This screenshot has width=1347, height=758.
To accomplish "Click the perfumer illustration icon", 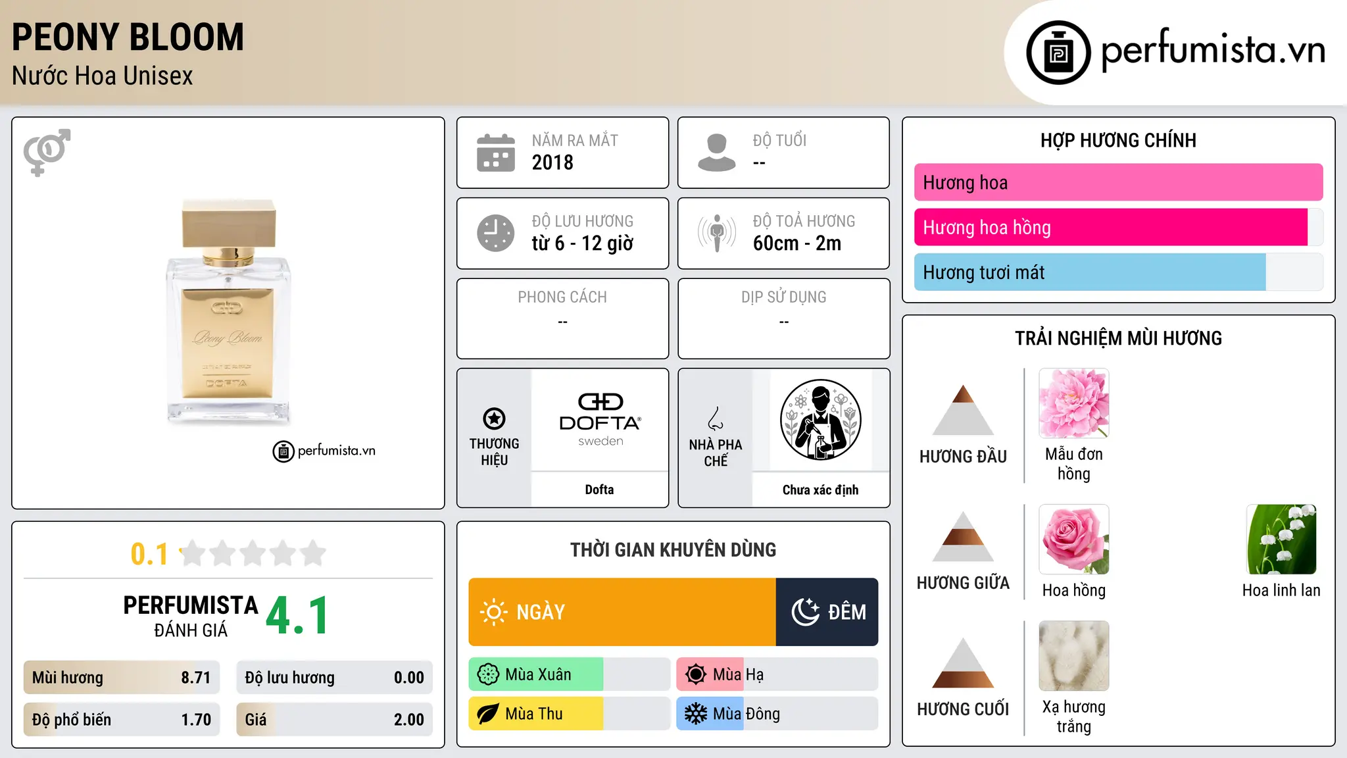I will click(x=820, y=420).
